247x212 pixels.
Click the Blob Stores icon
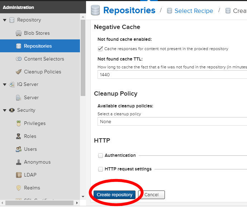click(x=19, y=33)
